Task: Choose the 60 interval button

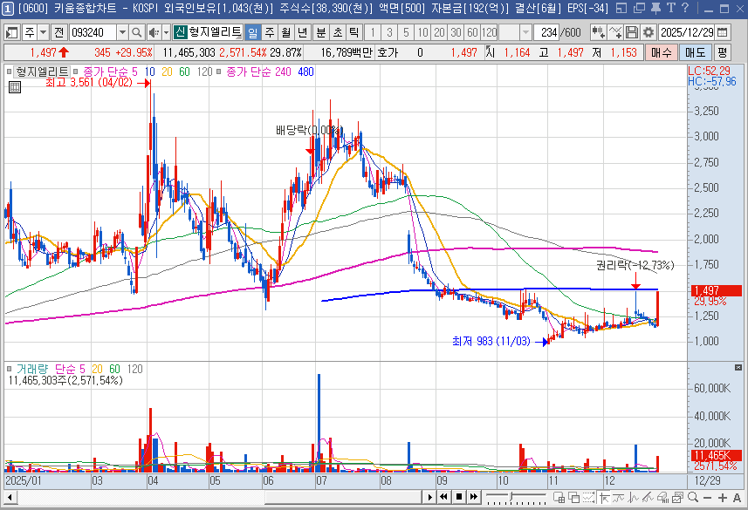Action: tap(472, 32)
